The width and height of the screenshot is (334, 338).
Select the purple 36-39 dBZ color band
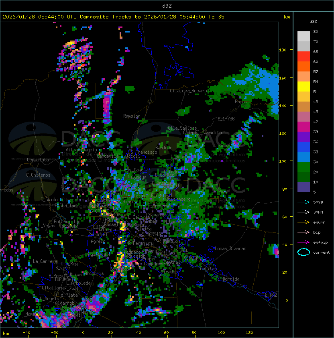pyautogui.click(x=303, y=137)
